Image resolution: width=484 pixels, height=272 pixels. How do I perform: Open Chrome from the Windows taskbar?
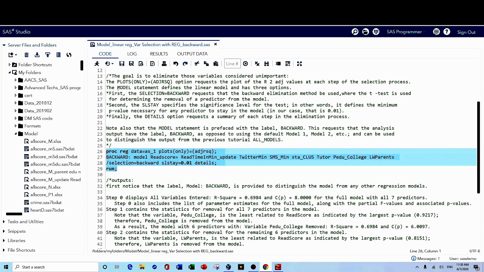click(265, 267)
